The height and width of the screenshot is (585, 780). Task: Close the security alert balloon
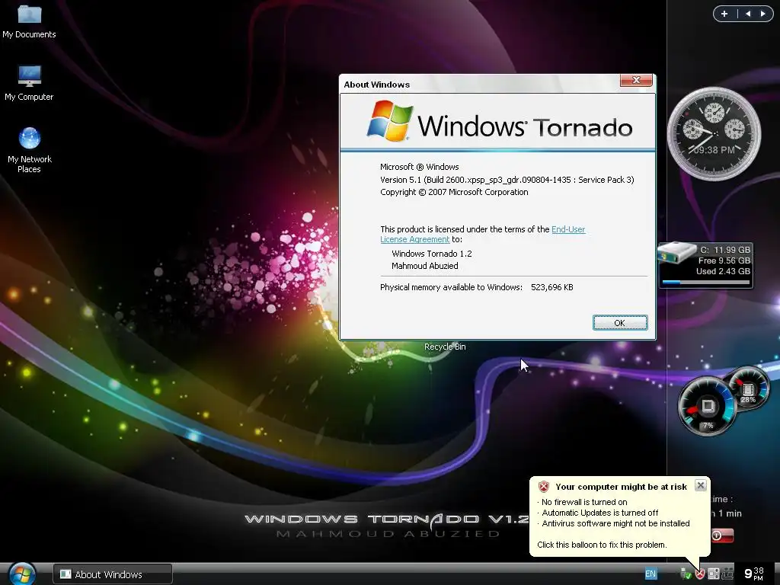point(701,485)
